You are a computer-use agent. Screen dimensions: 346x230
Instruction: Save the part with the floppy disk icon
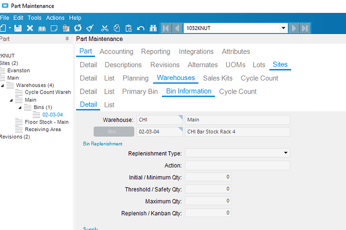[x=18, y=28]
